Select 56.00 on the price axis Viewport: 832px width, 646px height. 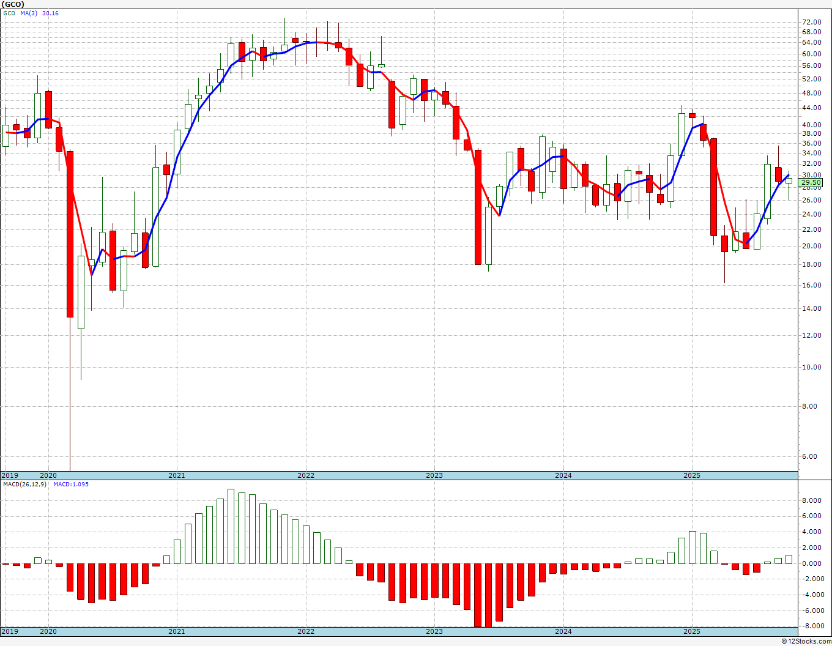812,65
